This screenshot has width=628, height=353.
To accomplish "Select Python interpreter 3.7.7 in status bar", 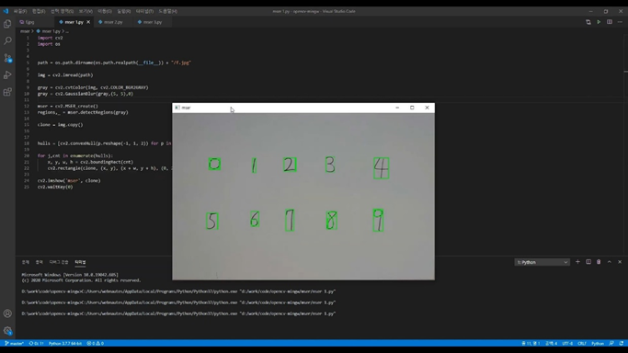I will [x=65, y=344].
